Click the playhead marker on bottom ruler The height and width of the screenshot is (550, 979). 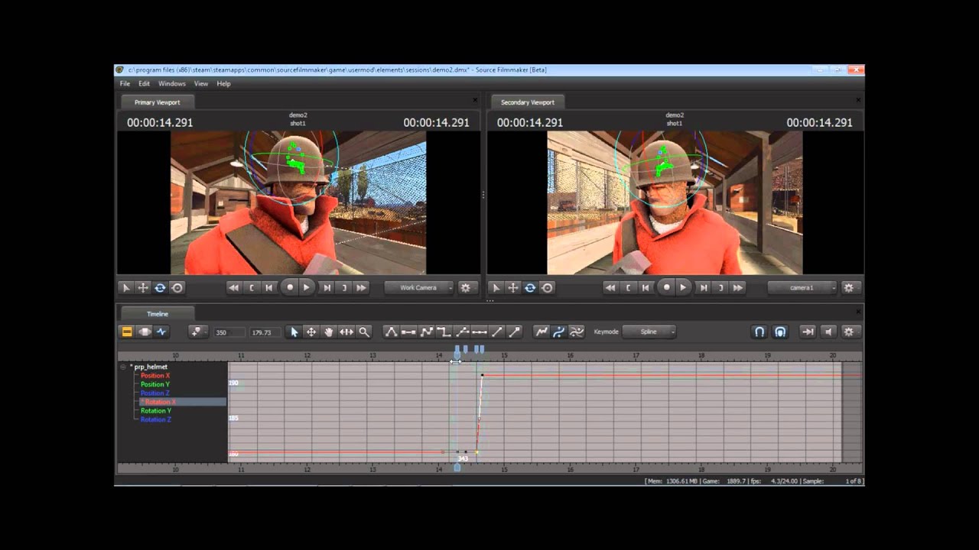click(457, 467)
